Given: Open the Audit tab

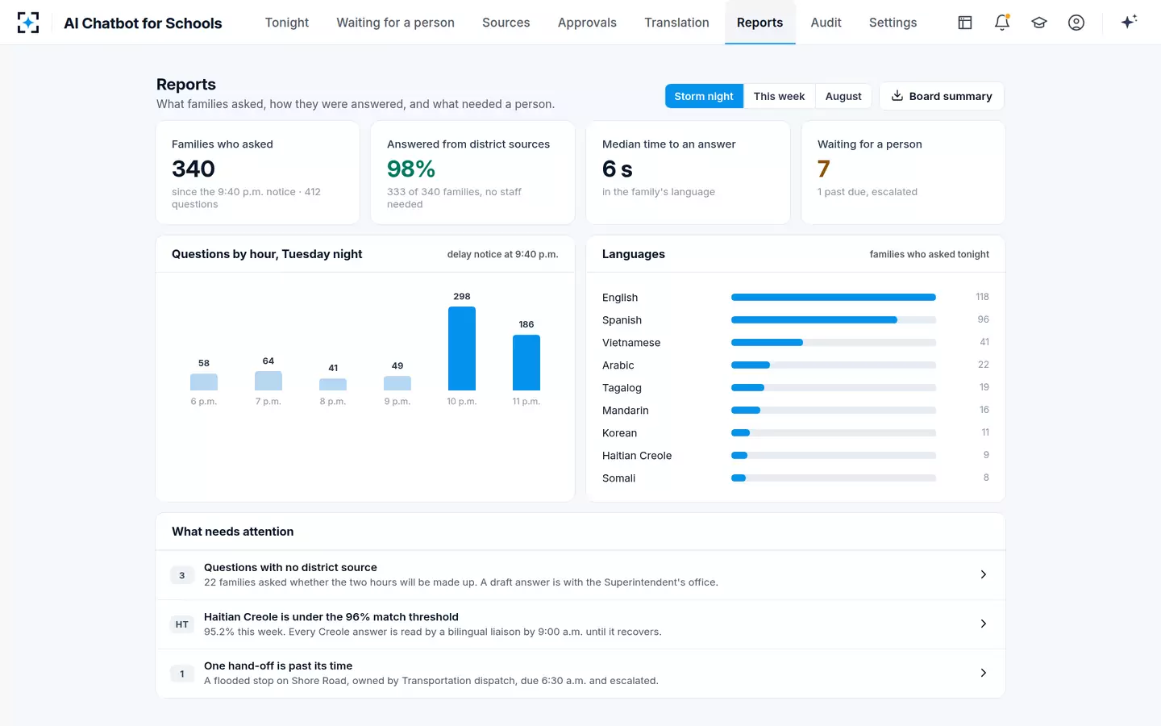Looking at the screenshot, I should point(826,23).
